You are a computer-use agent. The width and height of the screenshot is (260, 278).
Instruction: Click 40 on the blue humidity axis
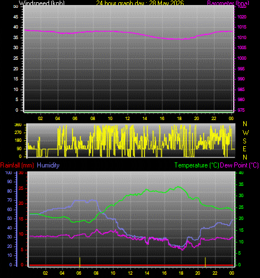coord(9,228)
